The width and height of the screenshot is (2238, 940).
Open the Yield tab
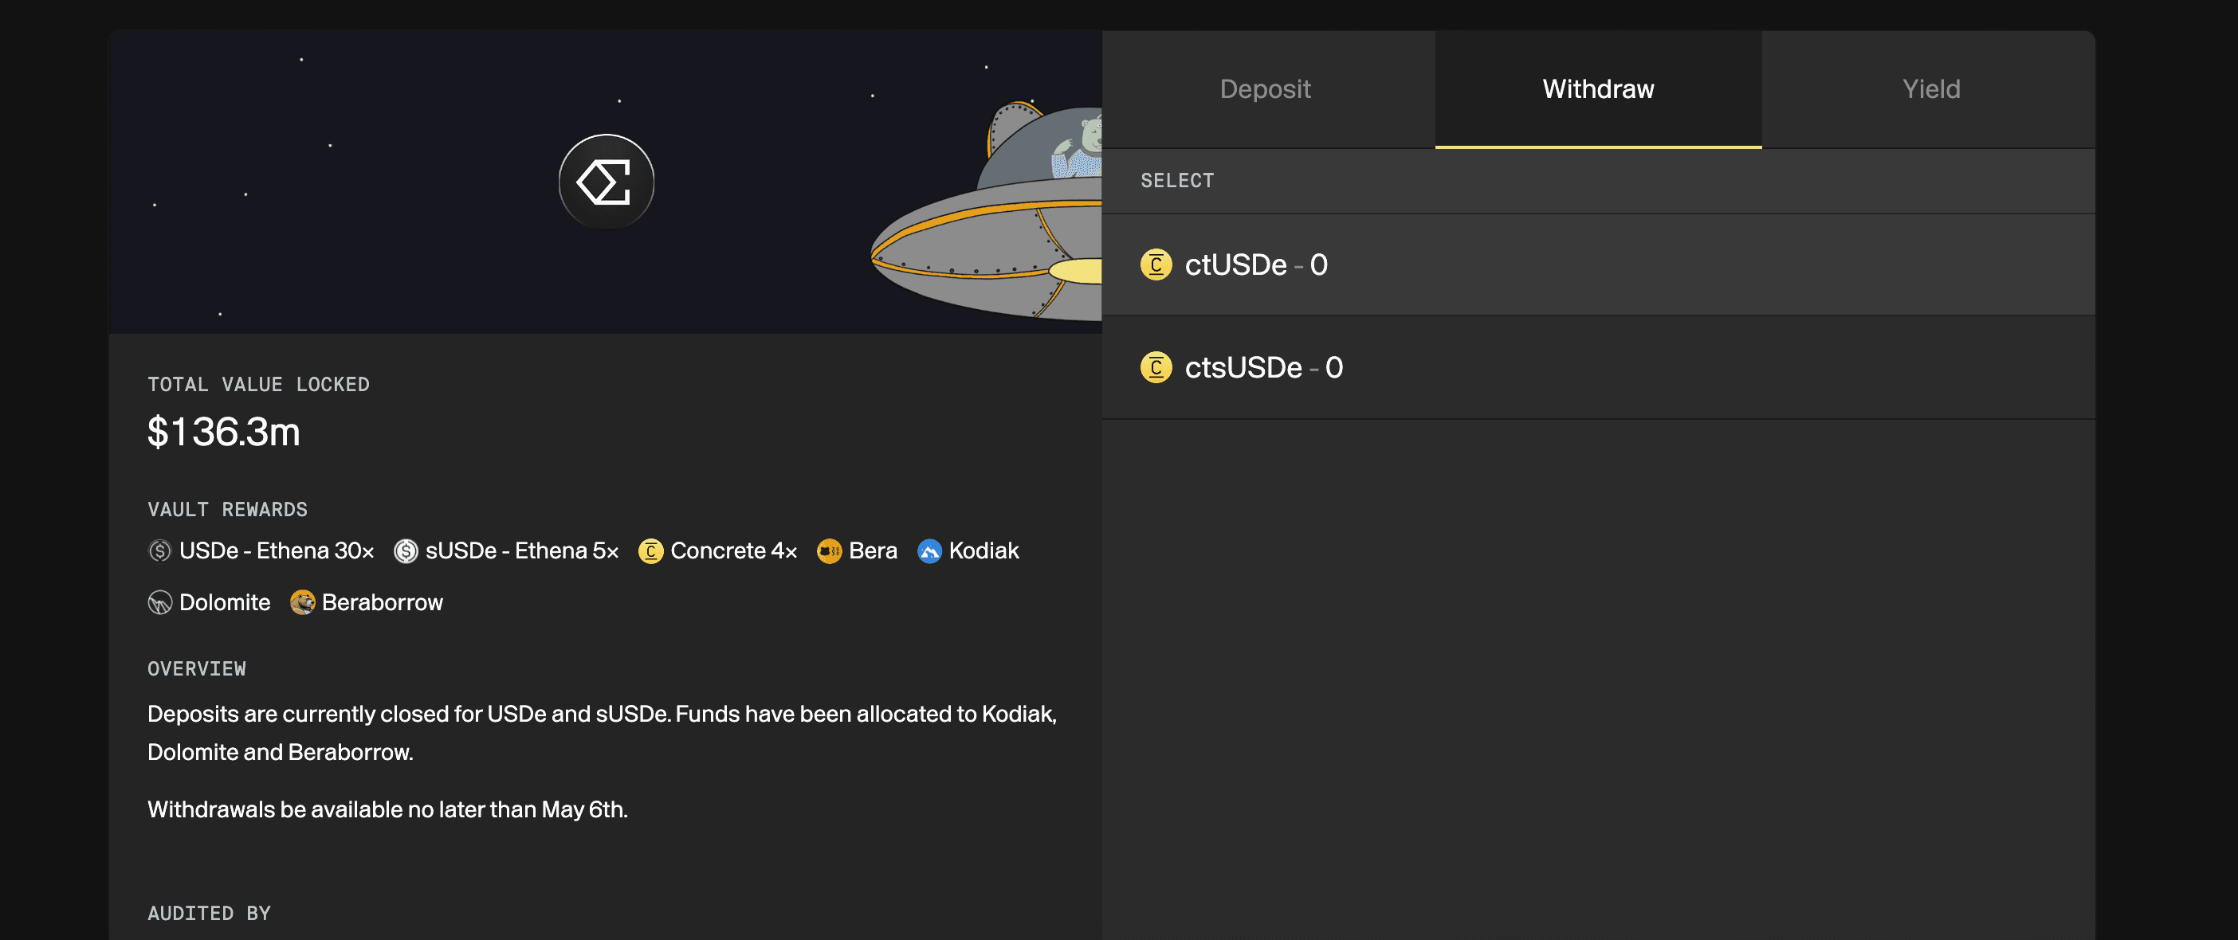point(1929,89)
